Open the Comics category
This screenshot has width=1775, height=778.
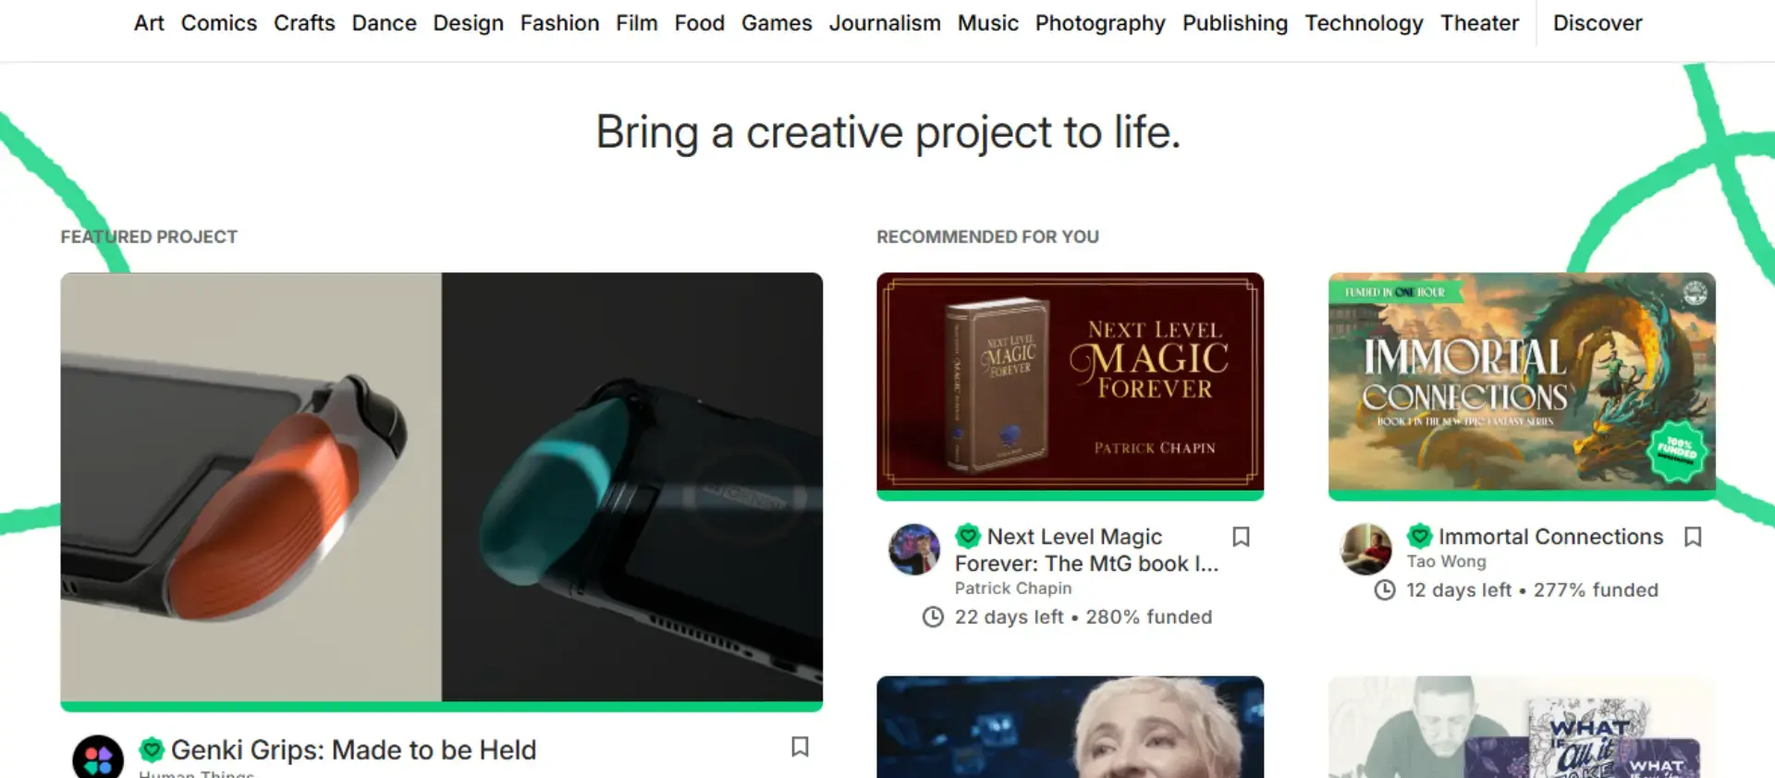pos(219,23)
